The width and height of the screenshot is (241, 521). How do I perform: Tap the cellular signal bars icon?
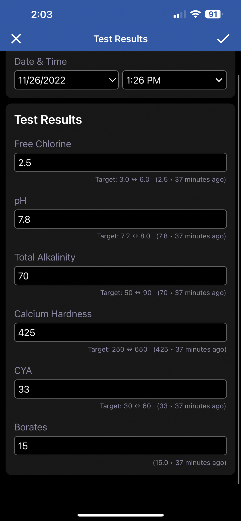[180, 14]
